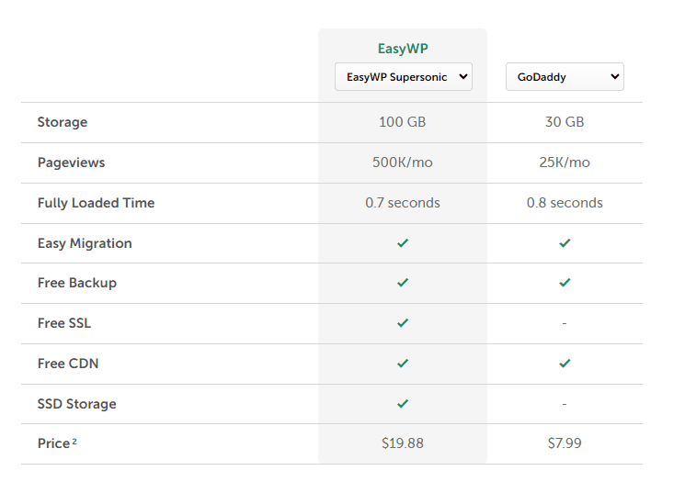Click the 30 GB storage value
The width and height of the screenshot is (685, 482).
[565, 122]
